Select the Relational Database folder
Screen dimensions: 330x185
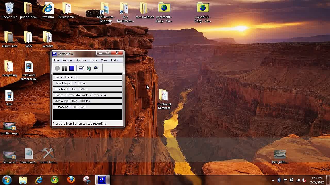tap(164, 100)
